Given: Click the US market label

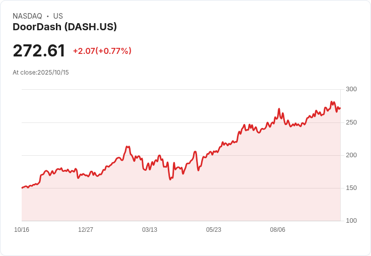Looking at the screenshot, I should pyautogui.click(x=58, y=16).
